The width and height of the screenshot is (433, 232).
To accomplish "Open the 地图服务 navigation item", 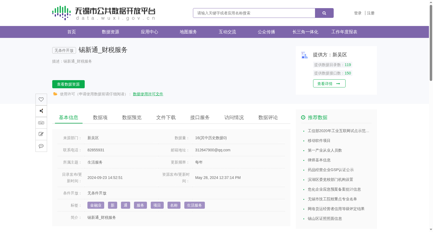I will click(x=188, y=32).
